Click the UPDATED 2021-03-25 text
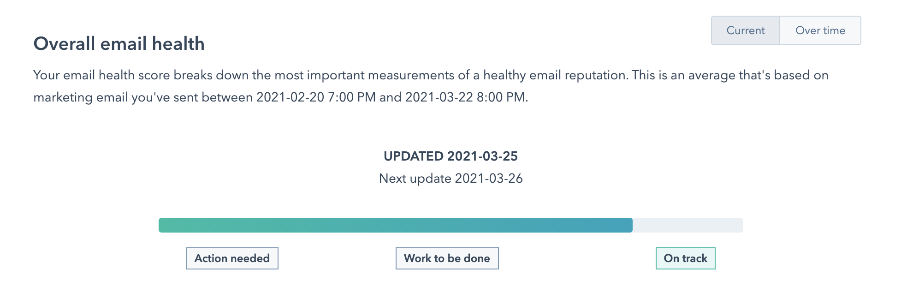 (x=450, y=156)
